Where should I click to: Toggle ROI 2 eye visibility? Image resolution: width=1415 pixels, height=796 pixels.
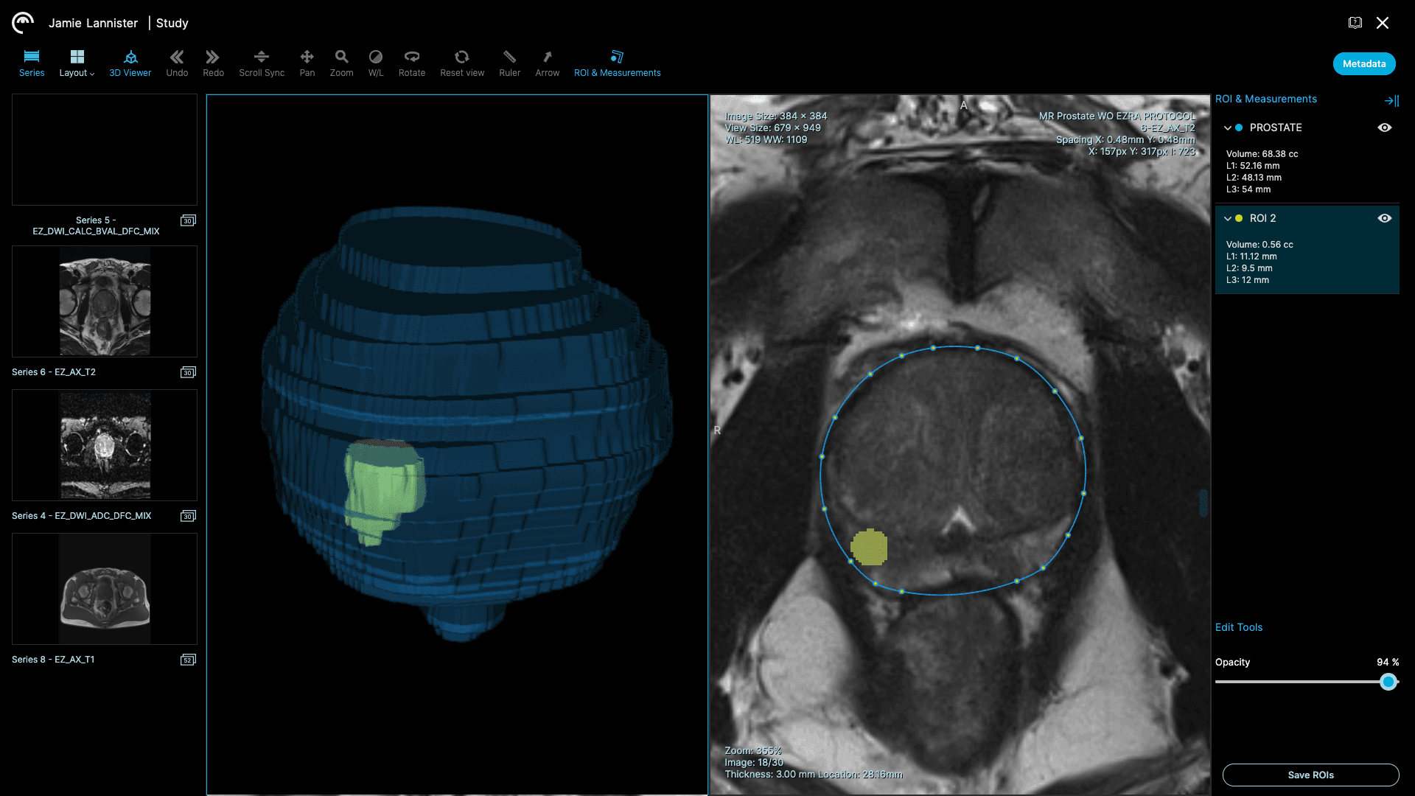(1384, 218)
